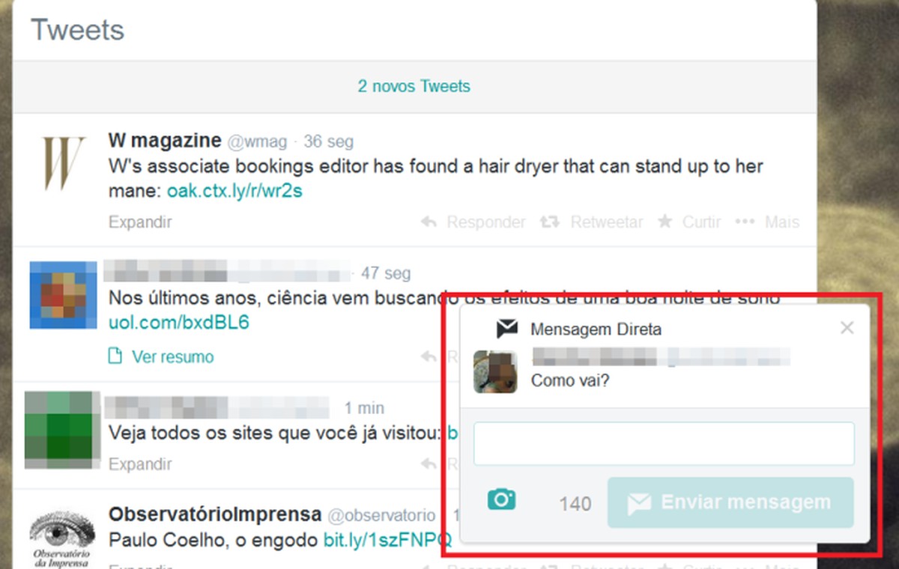Expand the W magazine tweet
This screenshot has height=569, width=899.
(139, 222)
